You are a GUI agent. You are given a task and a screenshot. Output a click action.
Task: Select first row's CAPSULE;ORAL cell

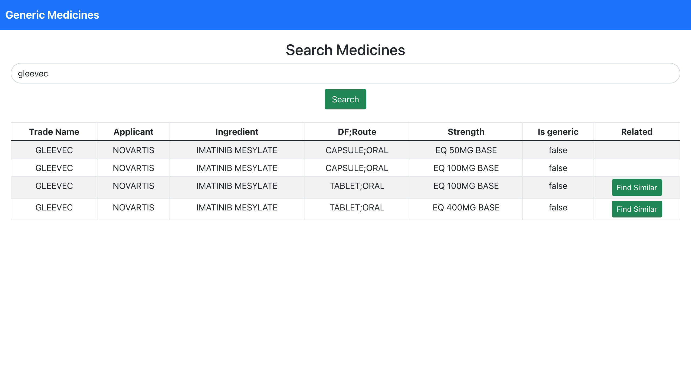[x=357, y=150]
